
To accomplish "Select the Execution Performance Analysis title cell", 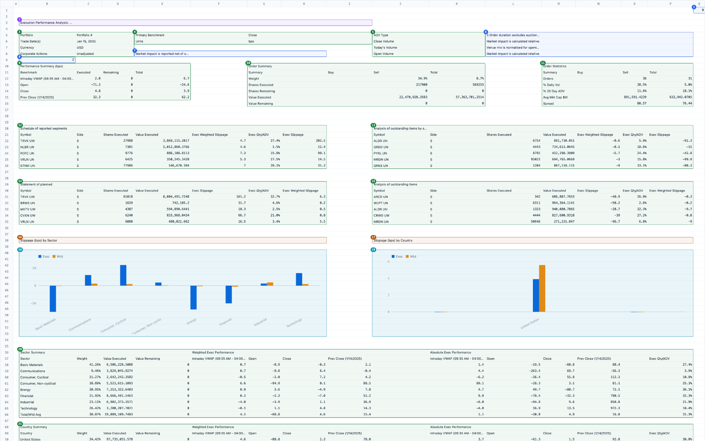I will [195, 23].
